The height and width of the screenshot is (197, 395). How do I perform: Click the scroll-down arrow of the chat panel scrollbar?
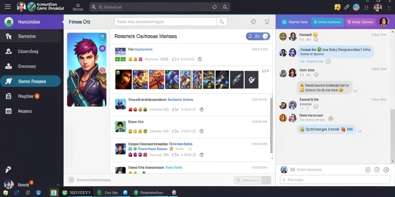coord(392,162)
